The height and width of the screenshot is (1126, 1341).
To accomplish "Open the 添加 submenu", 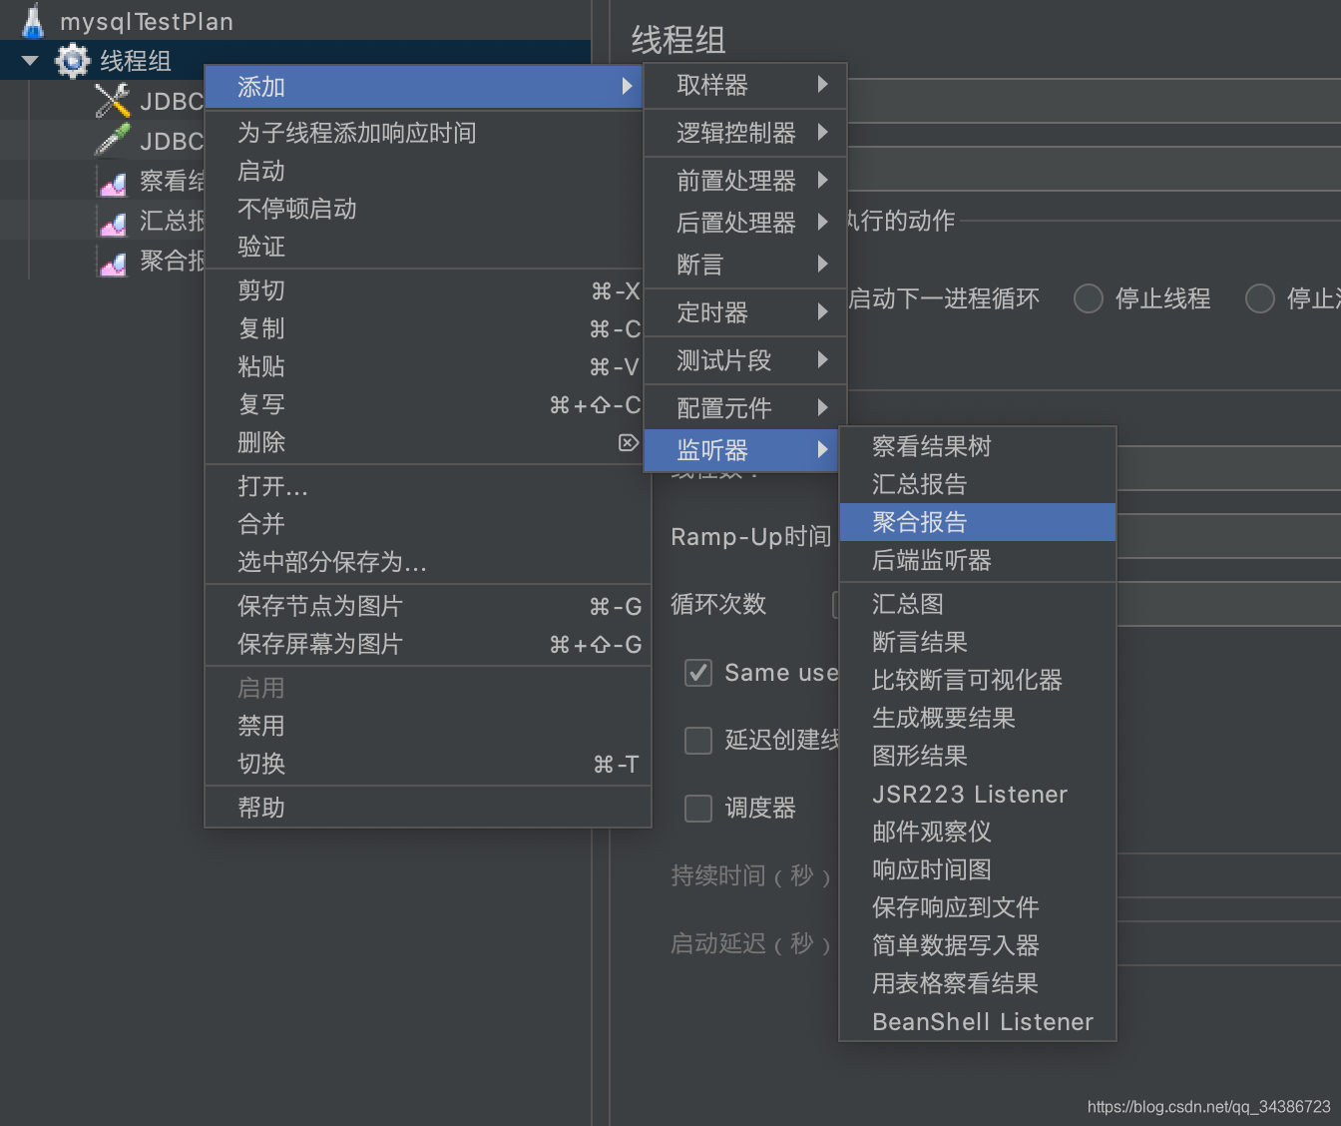I will (424, 87).
